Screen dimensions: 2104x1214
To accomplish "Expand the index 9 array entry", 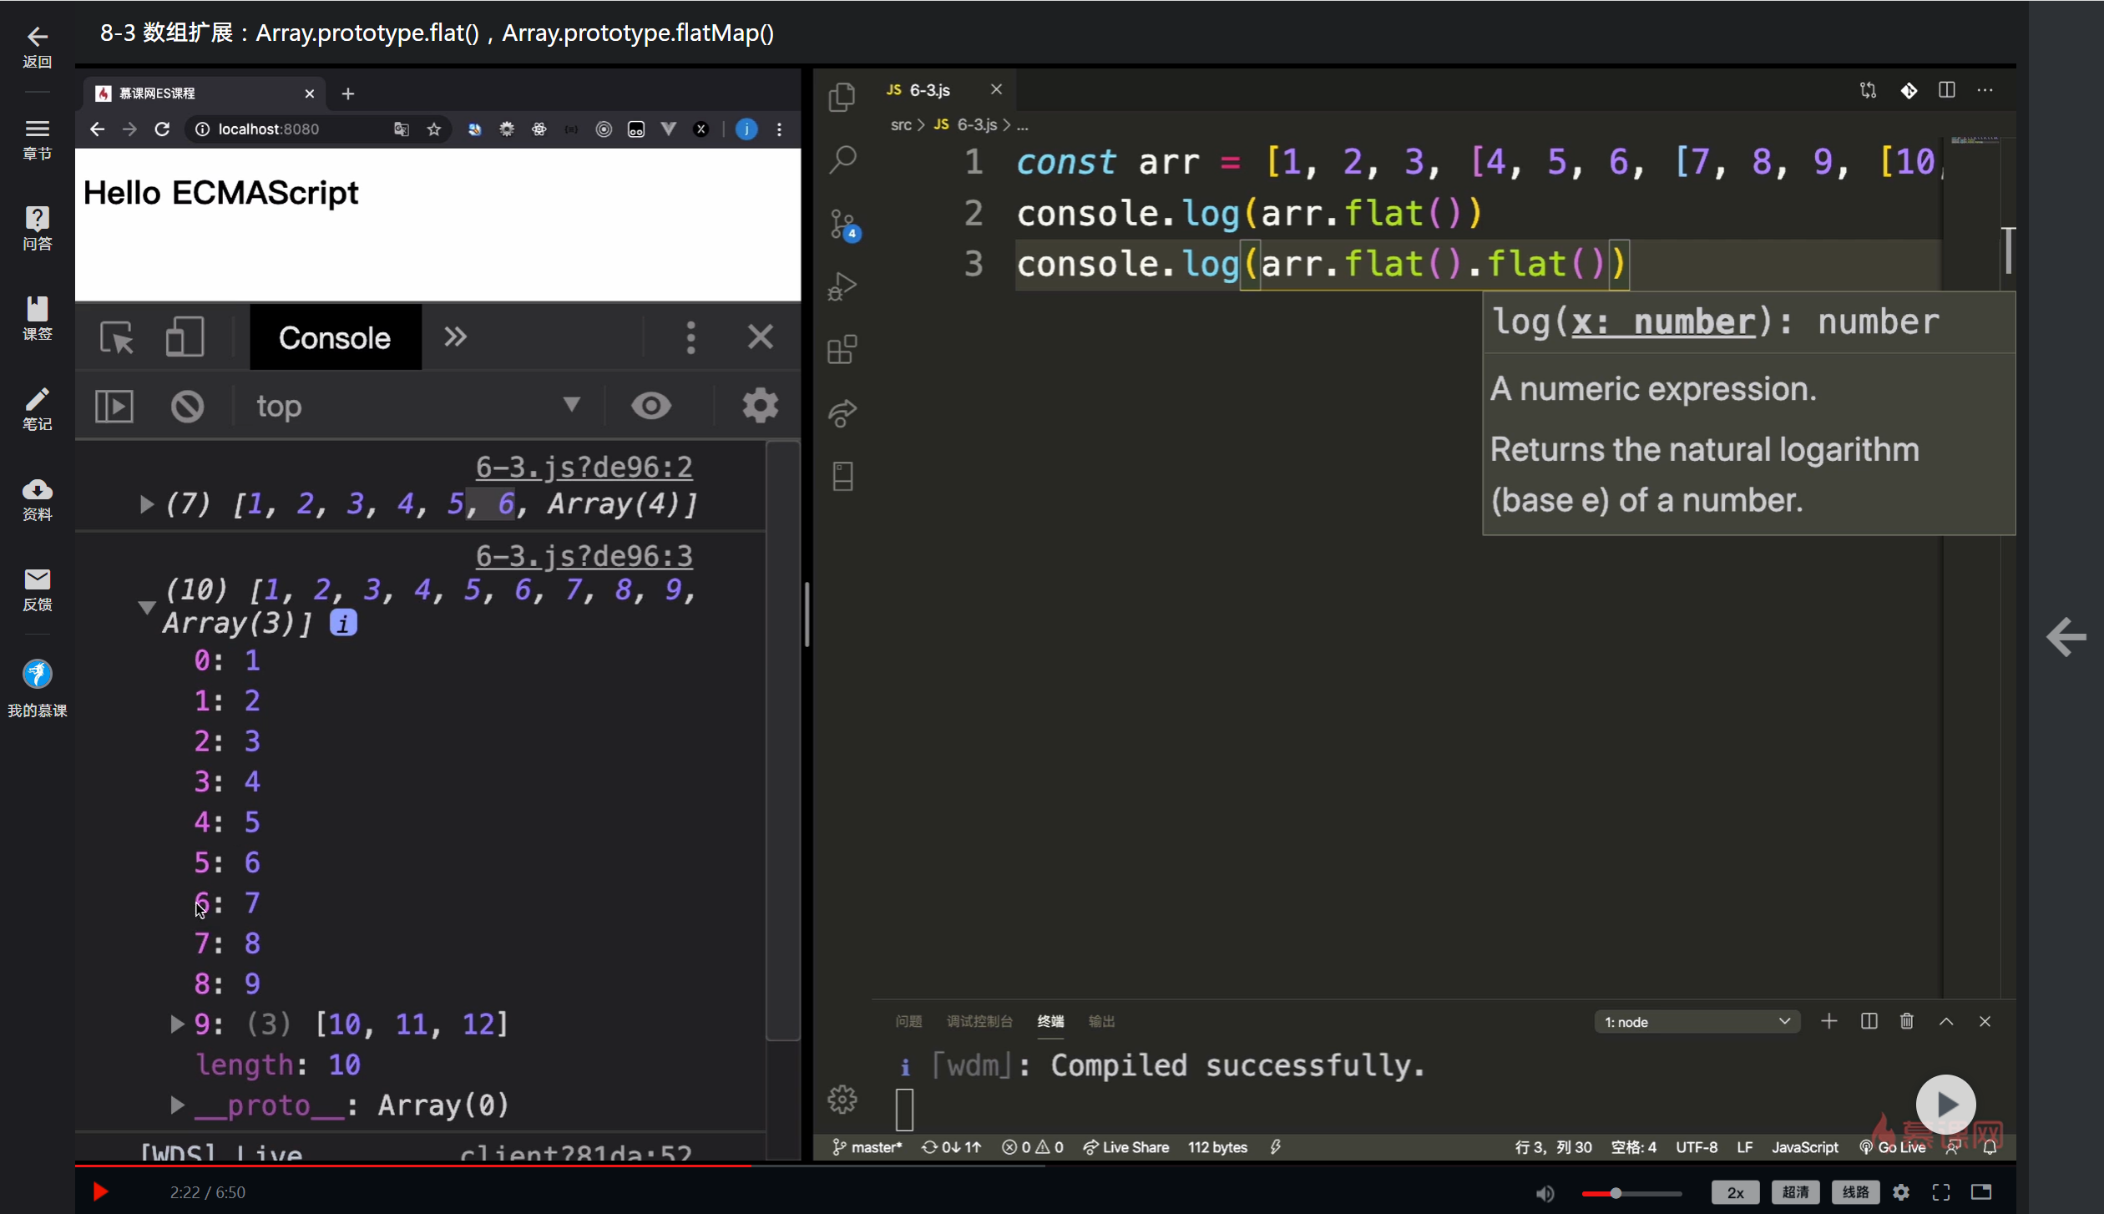I will pyautogui.click(x=176, y=1024).
